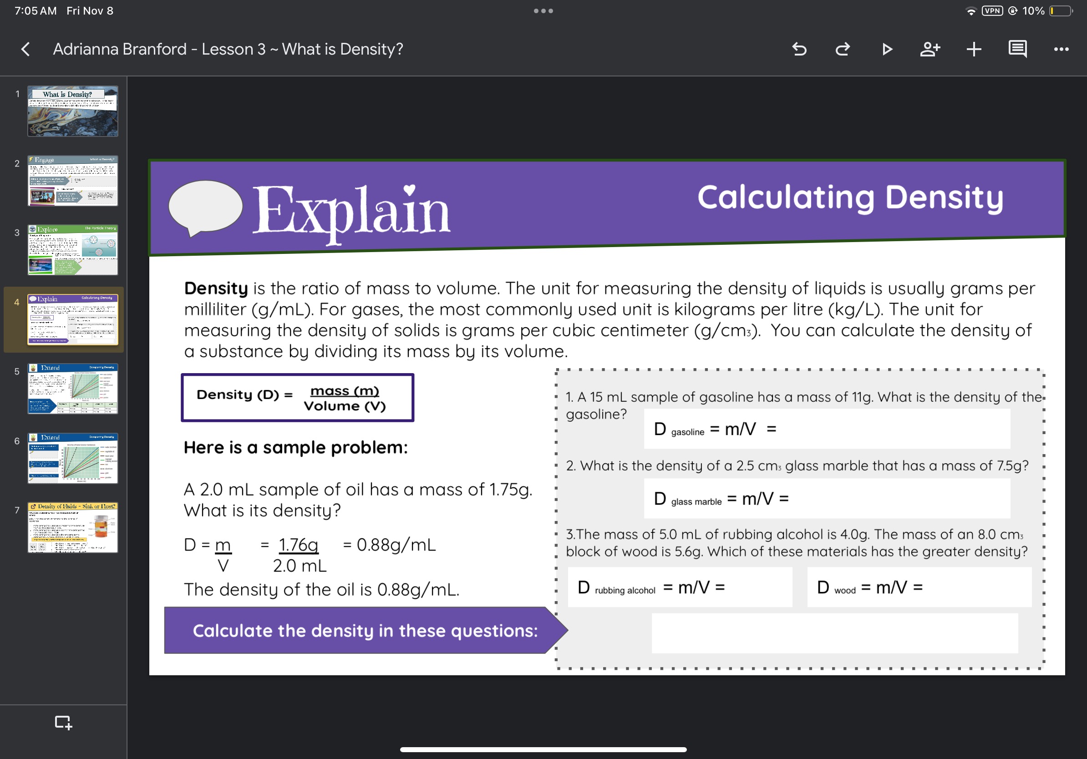Tap question 1 about gasoline

(x=804, y=405)
